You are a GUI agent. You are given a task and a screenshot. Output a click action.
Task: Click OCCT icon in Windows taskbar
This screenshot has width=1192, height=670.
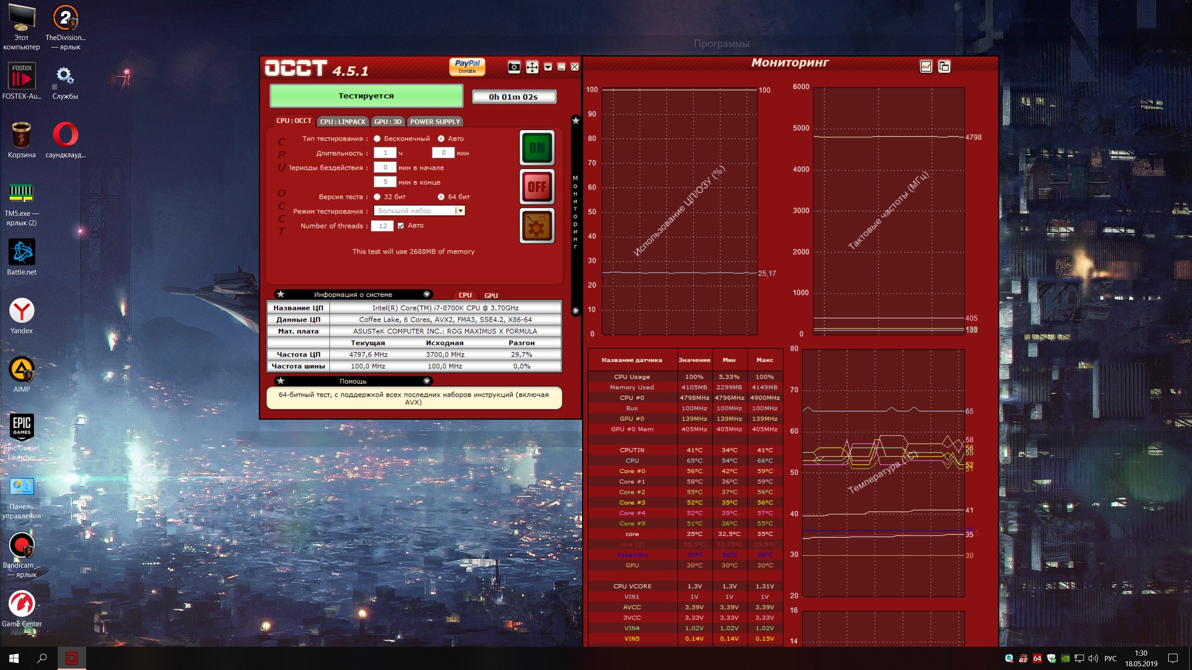(72, 658)
